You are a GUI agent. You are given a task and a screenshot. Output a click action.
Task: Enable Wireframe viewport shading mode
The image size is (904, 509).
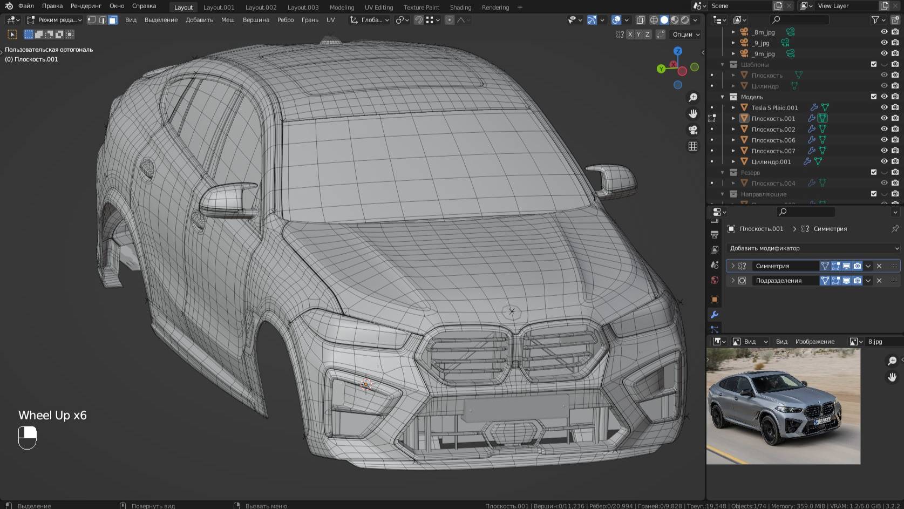pos(654,20)
